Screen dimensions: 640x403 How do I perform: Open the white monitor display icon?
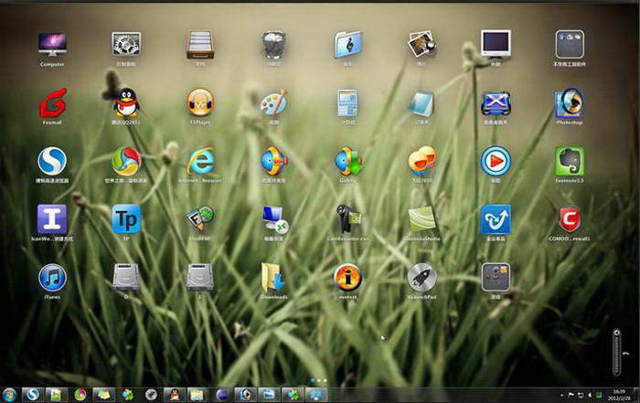coord(496,44)
